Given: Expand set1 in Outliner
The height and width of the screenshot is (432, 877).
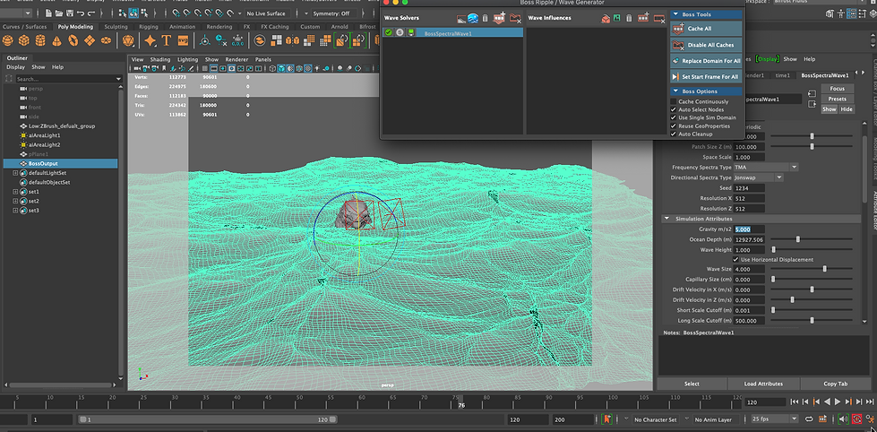Looking at the screenshot, I should point(15,192).
